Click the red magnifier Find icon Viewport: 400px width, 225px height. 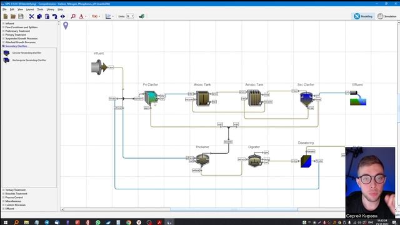tap(73, 16)
